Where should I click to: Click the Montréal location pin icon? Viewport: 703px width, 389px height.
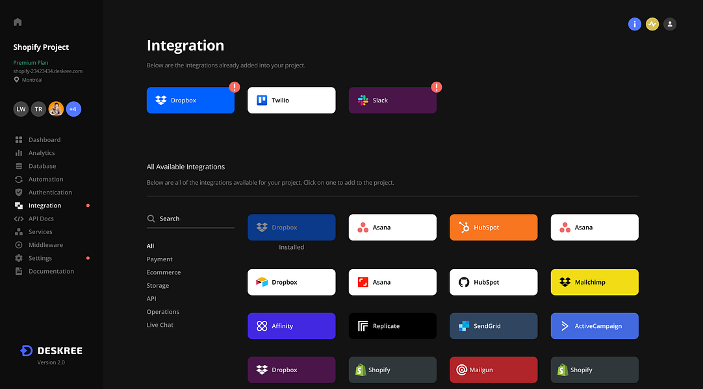17,80
